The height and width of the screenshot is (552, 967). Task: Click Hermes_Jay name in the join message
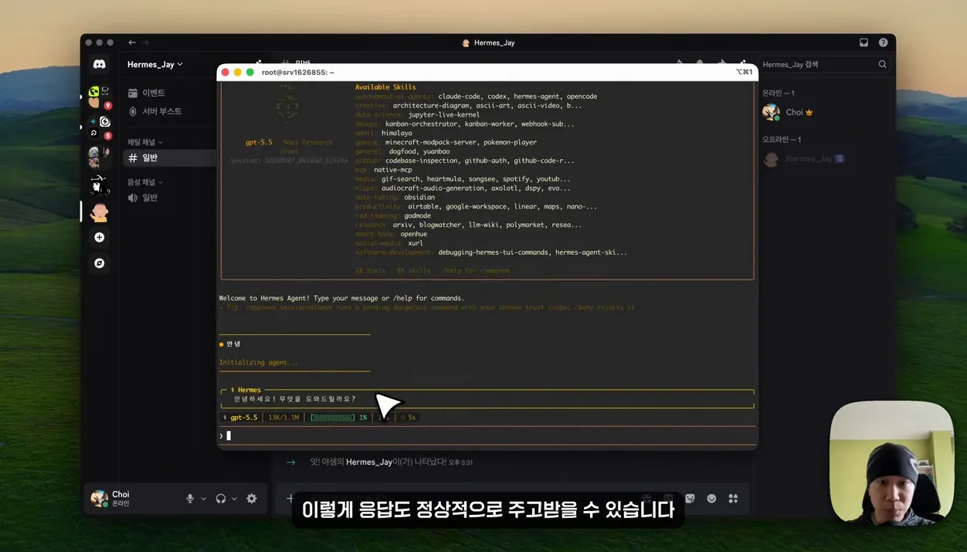pos(369,462)
